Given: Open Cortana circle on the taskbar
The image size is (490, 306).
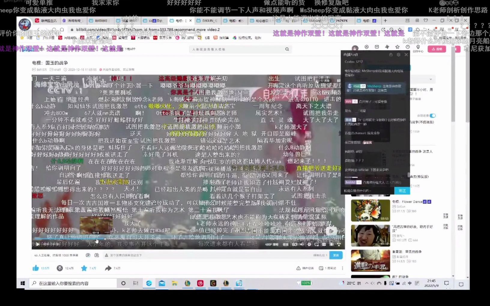Looking at the screenshot, I should 123,283.
